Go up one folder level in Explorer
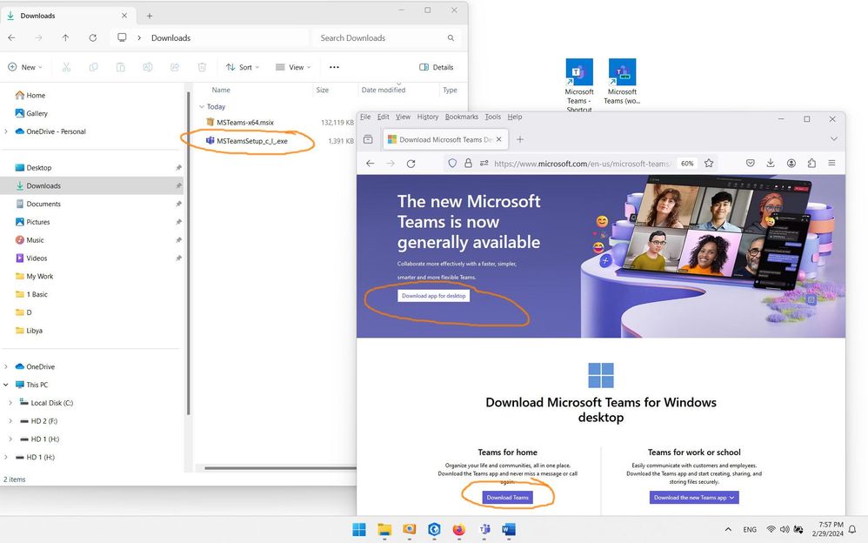 tap(66, 37)
